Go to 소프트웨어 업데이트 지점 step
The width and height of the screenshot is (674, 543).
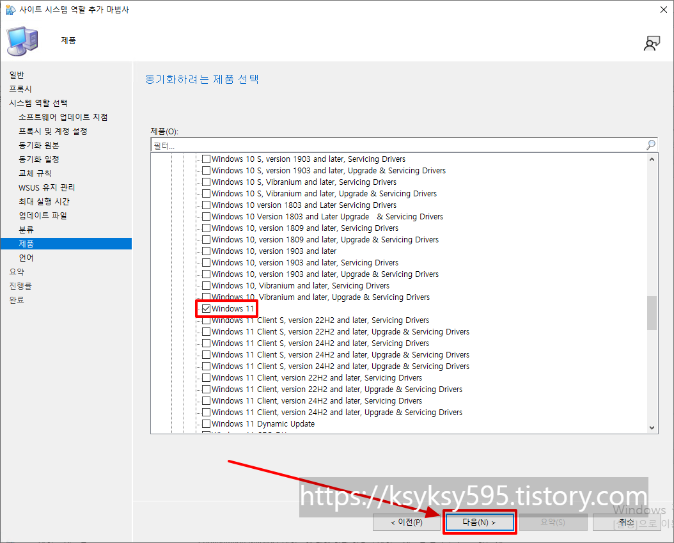pyautogui.click(x=63, y=118)
